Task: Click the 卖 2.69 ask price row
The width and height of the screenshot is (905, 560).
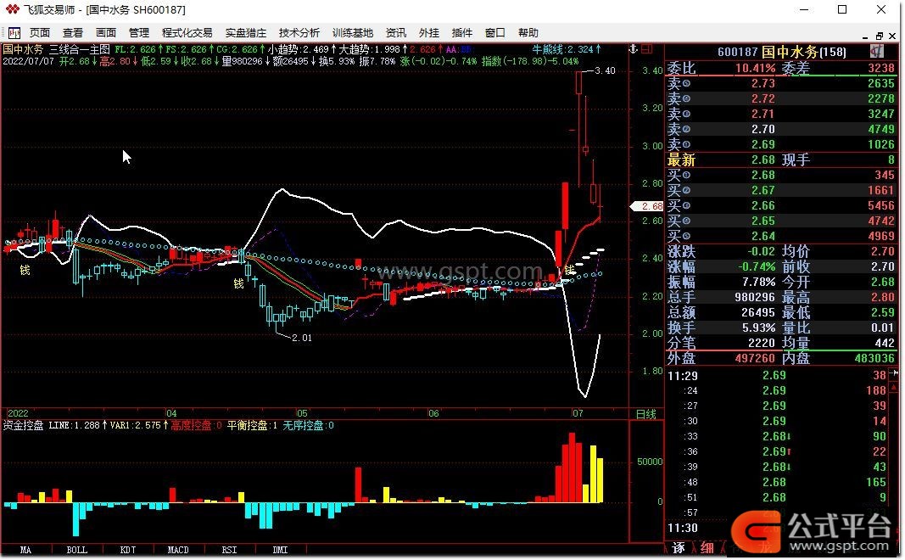Action: 781,144
